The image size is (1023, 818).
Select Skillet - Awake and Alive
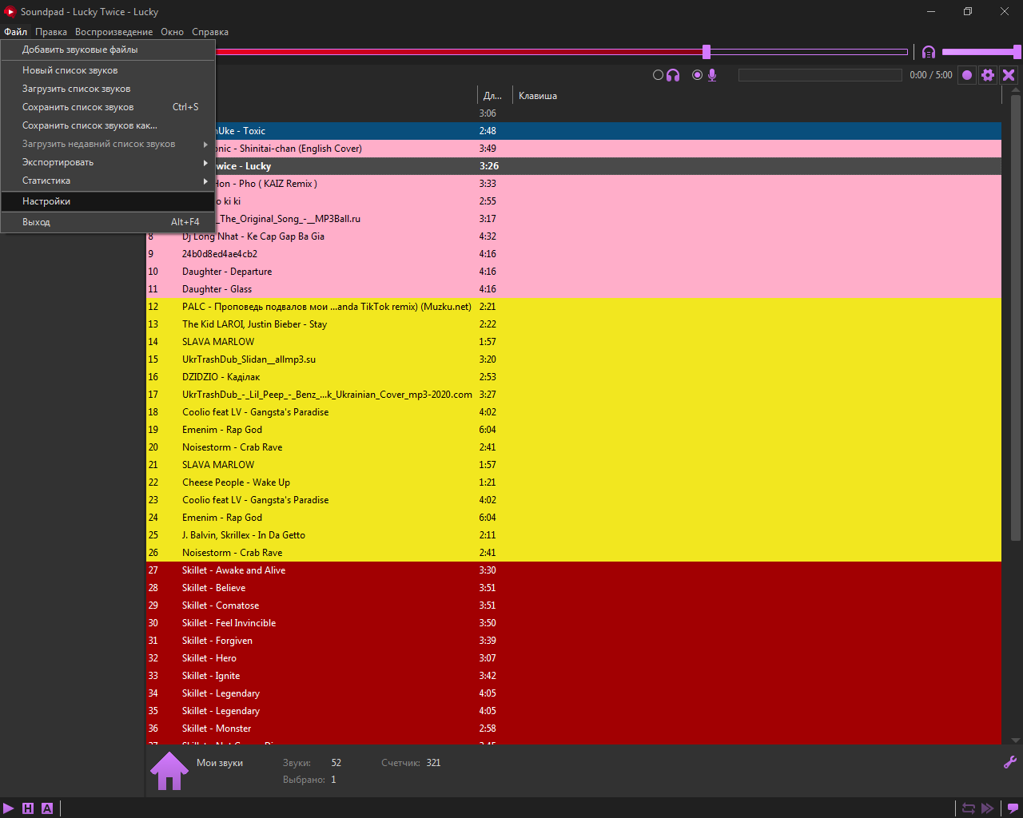pos(574,570)
